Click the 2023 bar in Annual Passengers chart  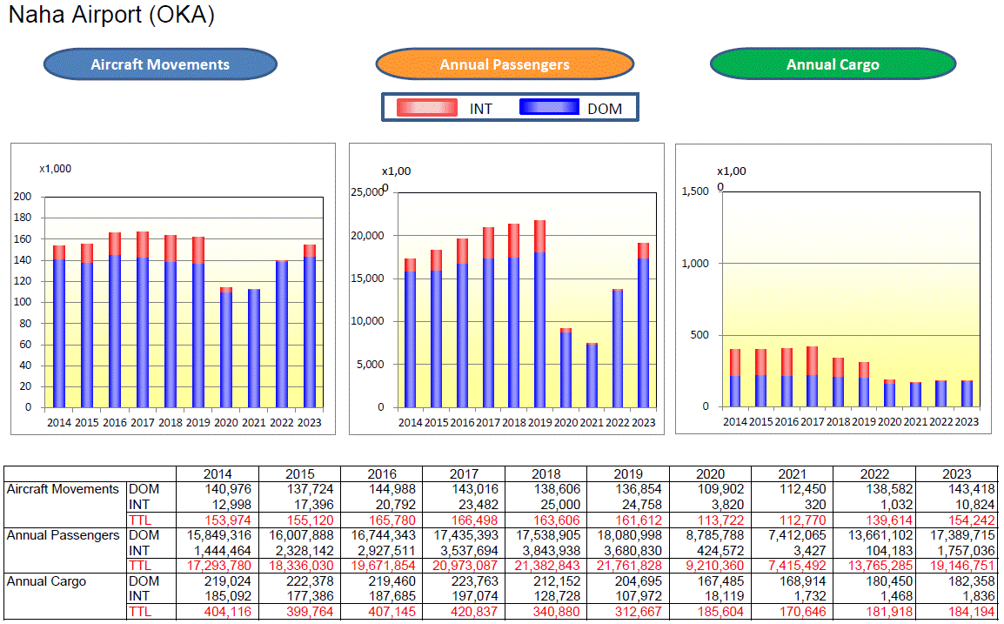point(644,325)
